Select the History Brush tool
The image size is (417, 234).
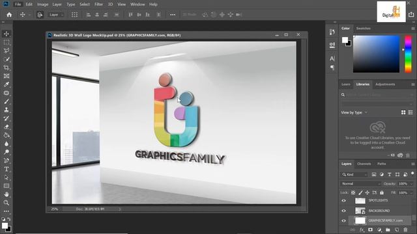click(7, 118)
